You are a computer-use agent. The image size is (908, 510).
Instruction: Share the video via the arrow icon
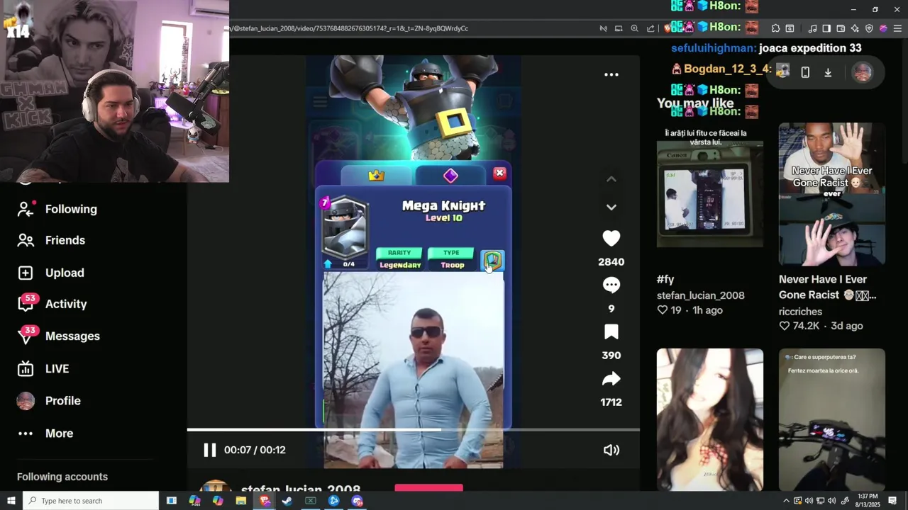[x=611, y=379]
